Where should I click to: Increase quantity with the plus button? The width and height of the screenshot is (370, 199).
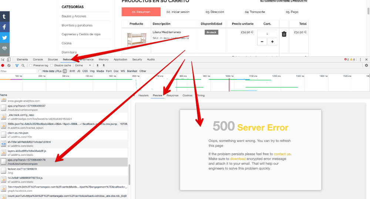tap(272, 42)
